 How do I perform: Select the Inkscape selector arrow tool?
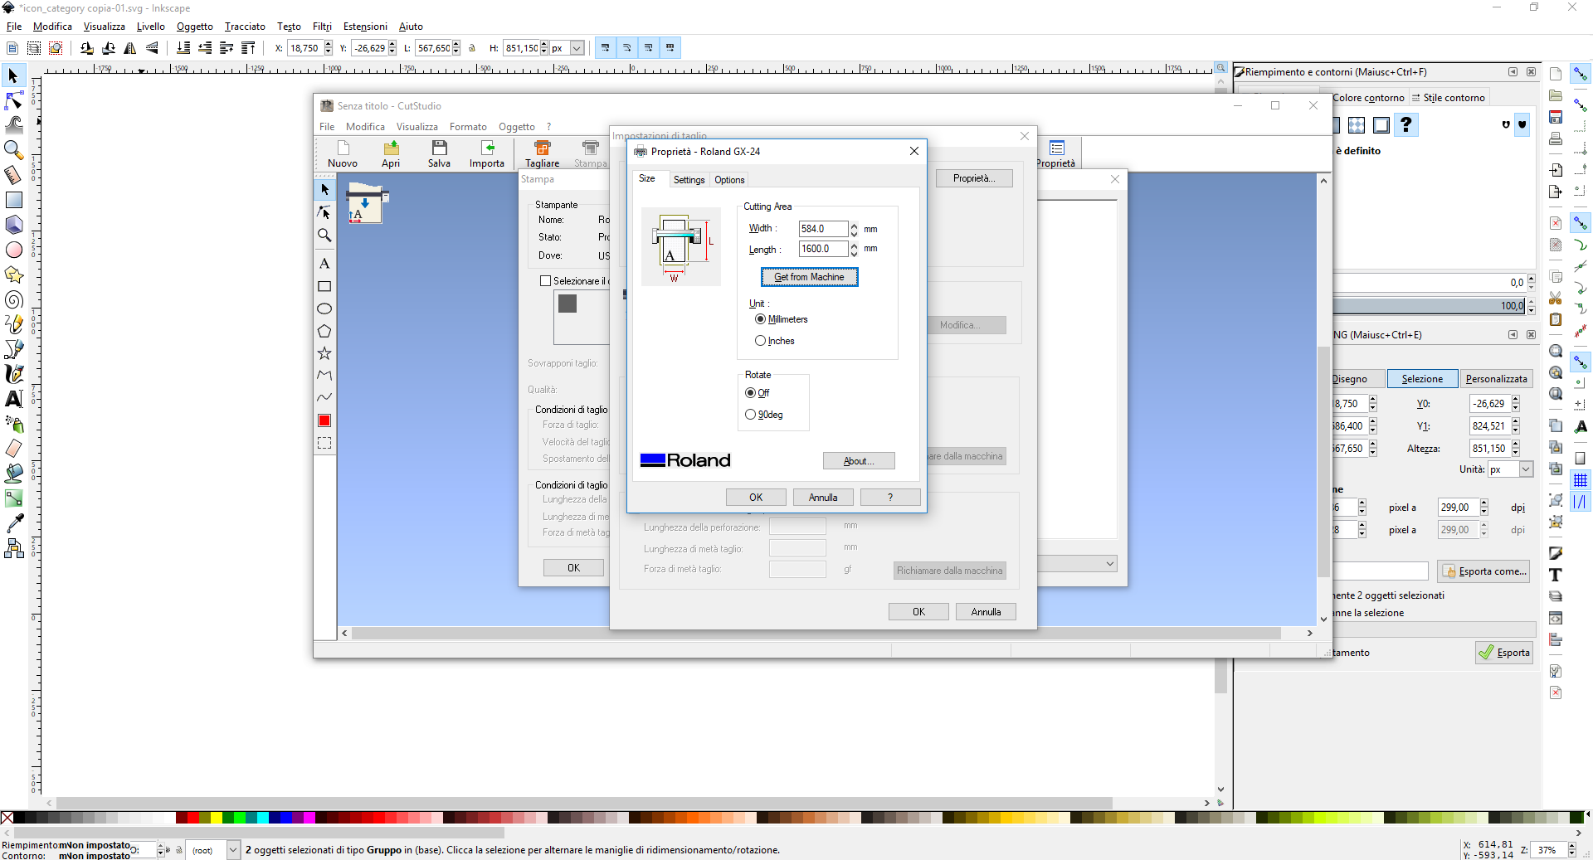click(x=13, y=76)
